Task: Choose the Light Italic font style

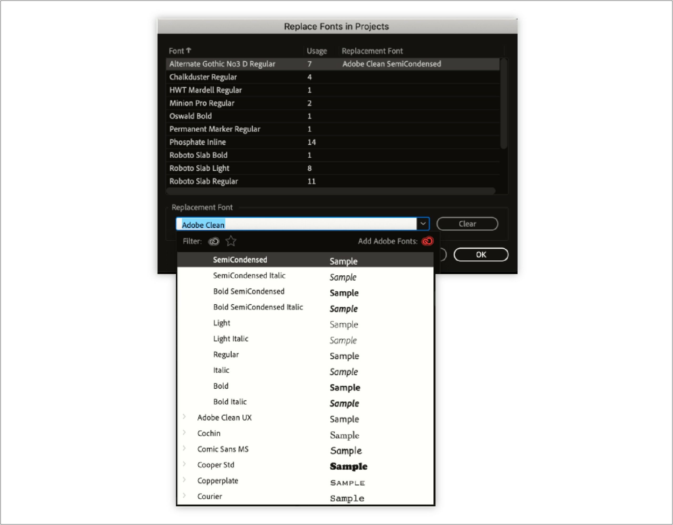Action: [x=305, y=339]
